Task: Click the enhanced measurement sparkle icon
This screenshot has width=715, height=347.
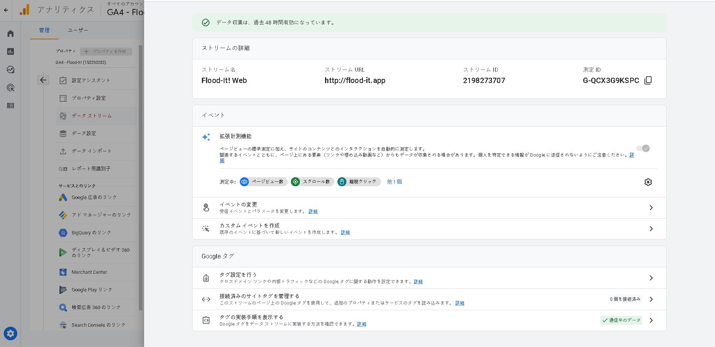Action: coord(206,137)
